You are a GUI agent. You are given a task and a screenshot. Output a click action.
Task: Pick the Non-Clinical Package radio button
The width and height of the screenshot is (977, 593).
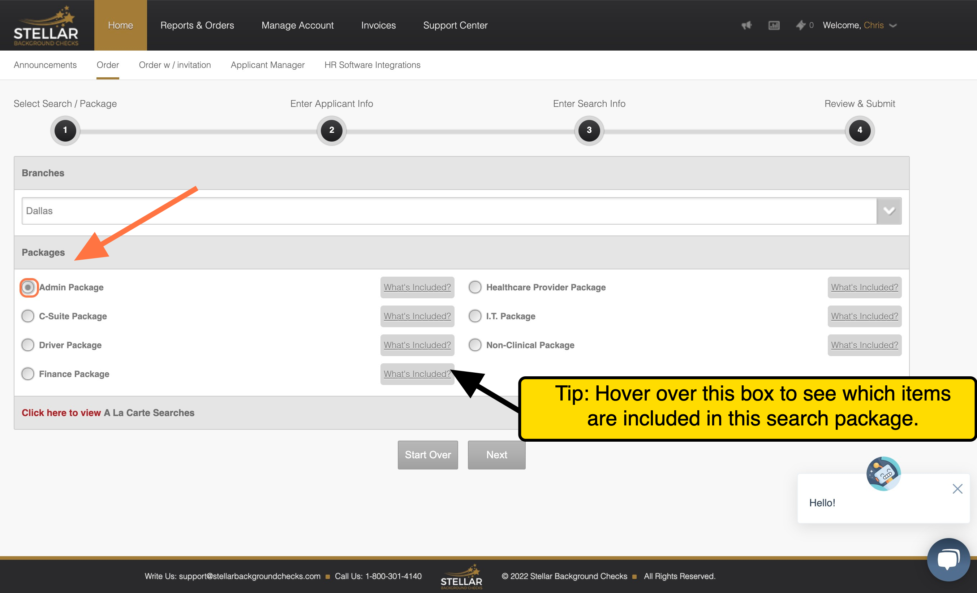[x=475, y=345]
